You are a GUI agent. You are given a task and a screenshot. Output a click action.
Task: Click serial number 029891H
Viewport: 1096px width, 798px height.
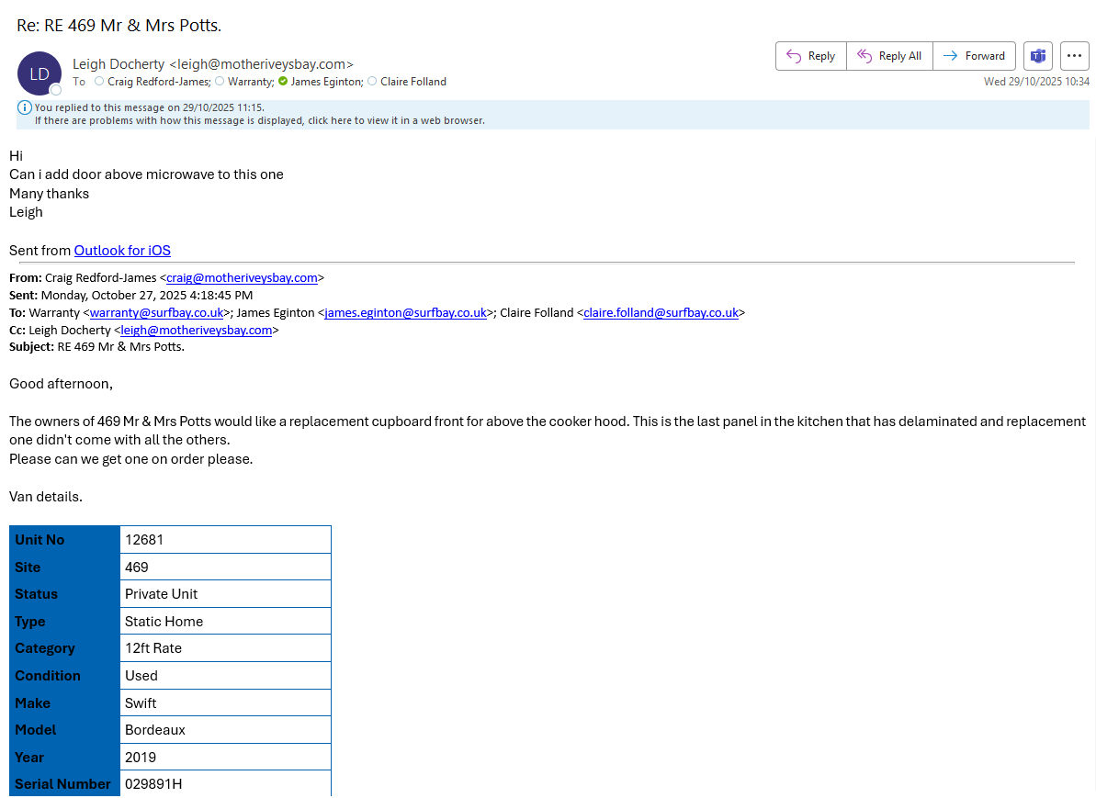point(225,783)
